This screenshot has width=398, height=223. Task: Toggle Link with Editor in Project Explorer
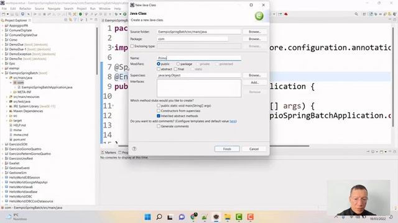pyautogui.click(x=70, y=20)
